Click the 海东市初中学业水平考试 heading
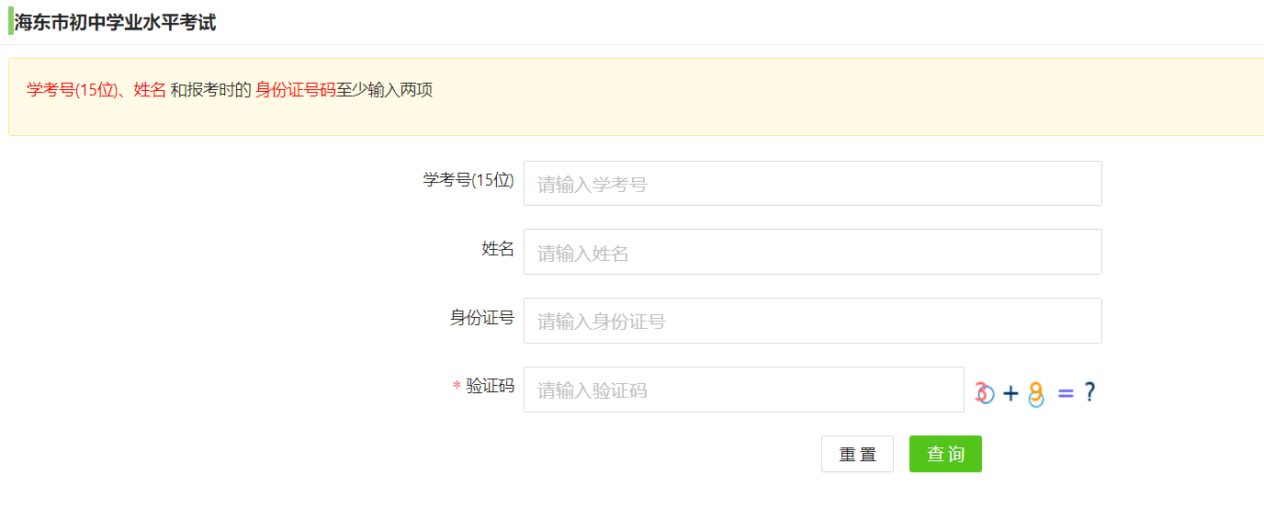 (115, 23)
